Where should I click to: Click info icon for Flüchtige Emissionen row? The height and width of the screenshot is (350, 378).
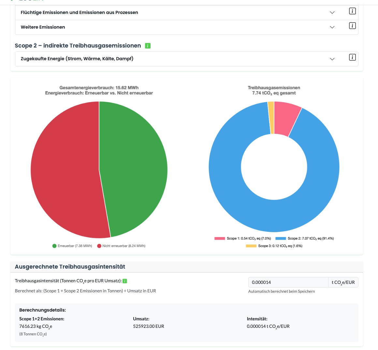pyautogui.click(x=352, y=11)
